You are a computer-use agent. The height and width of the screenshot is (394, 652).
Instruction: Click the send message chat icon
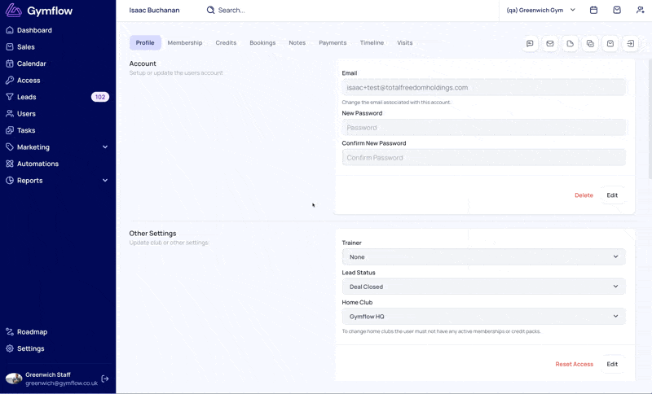pos(530,44)
